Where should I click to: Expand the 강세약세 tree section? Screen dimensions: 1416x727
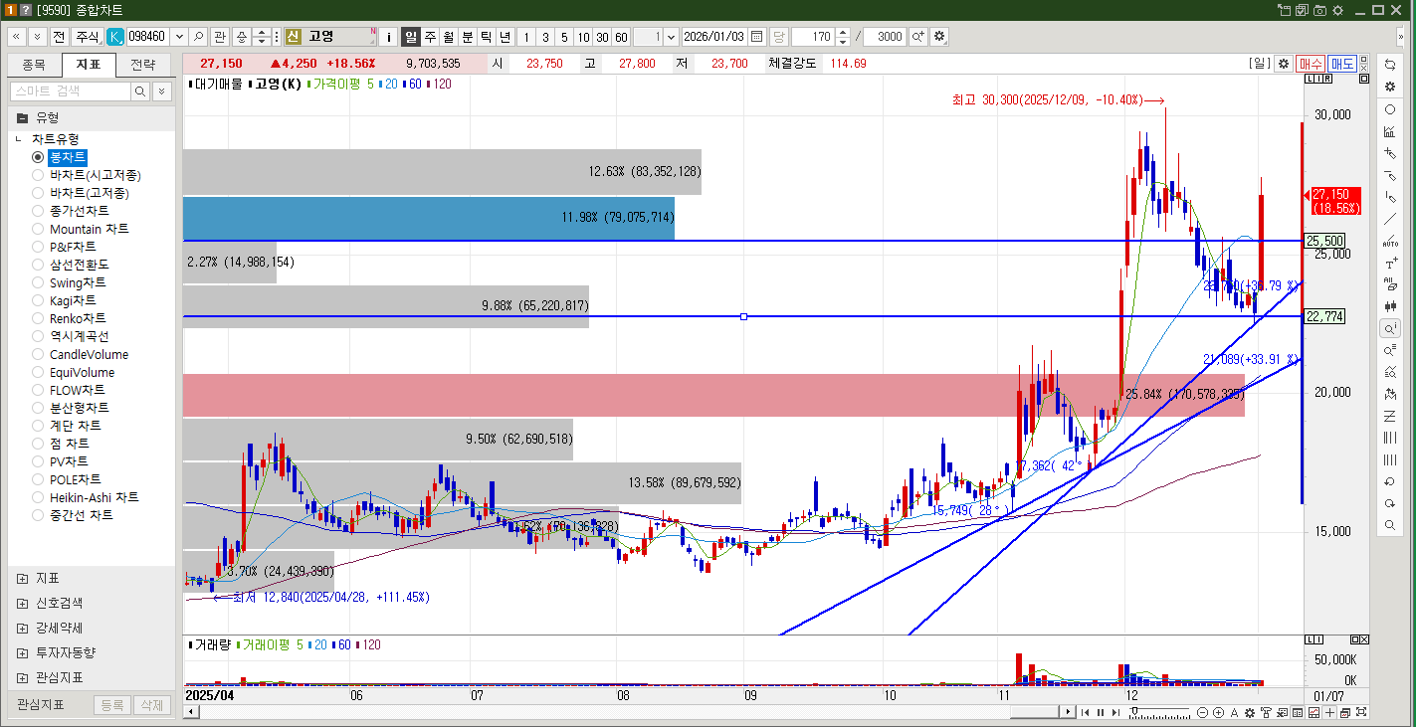tap(22, 628)
